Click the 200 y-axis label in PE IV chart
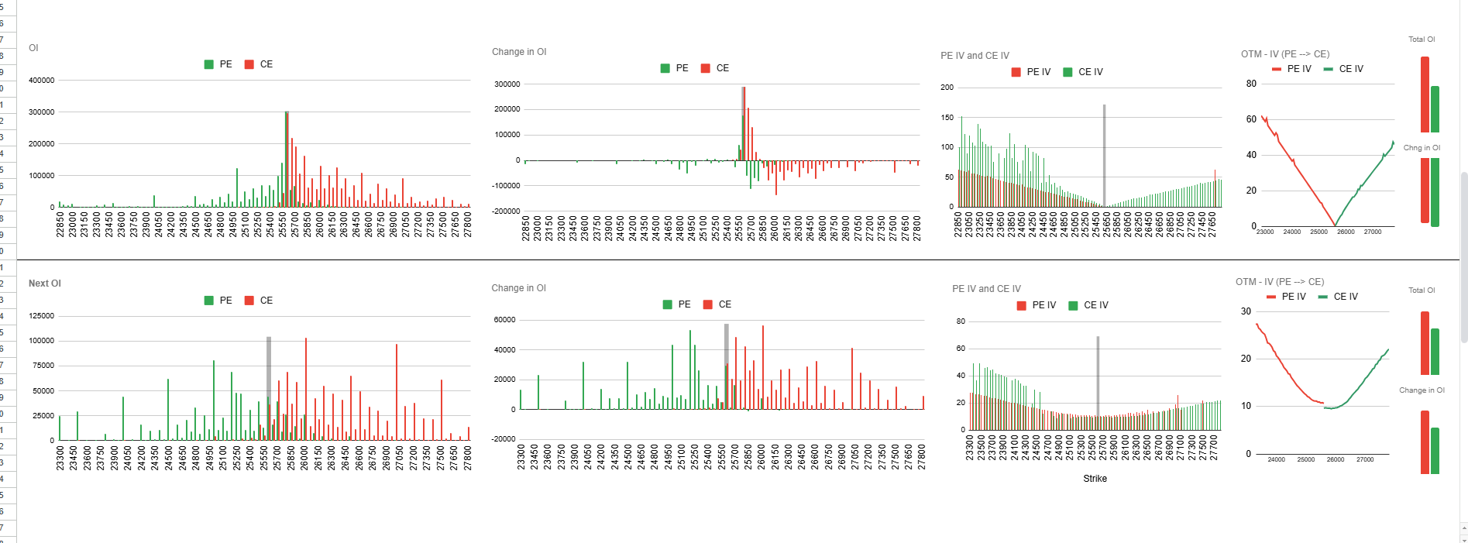The width and height of the screenshot is (1468, 543). [947, 88]
